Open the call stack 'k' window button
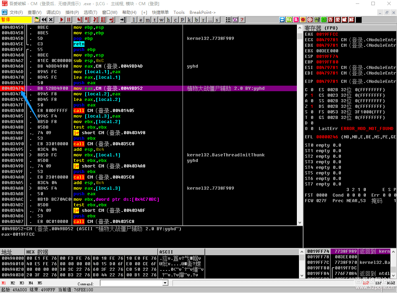This screenshot has width=397, height=293. (x=189, y=20)
